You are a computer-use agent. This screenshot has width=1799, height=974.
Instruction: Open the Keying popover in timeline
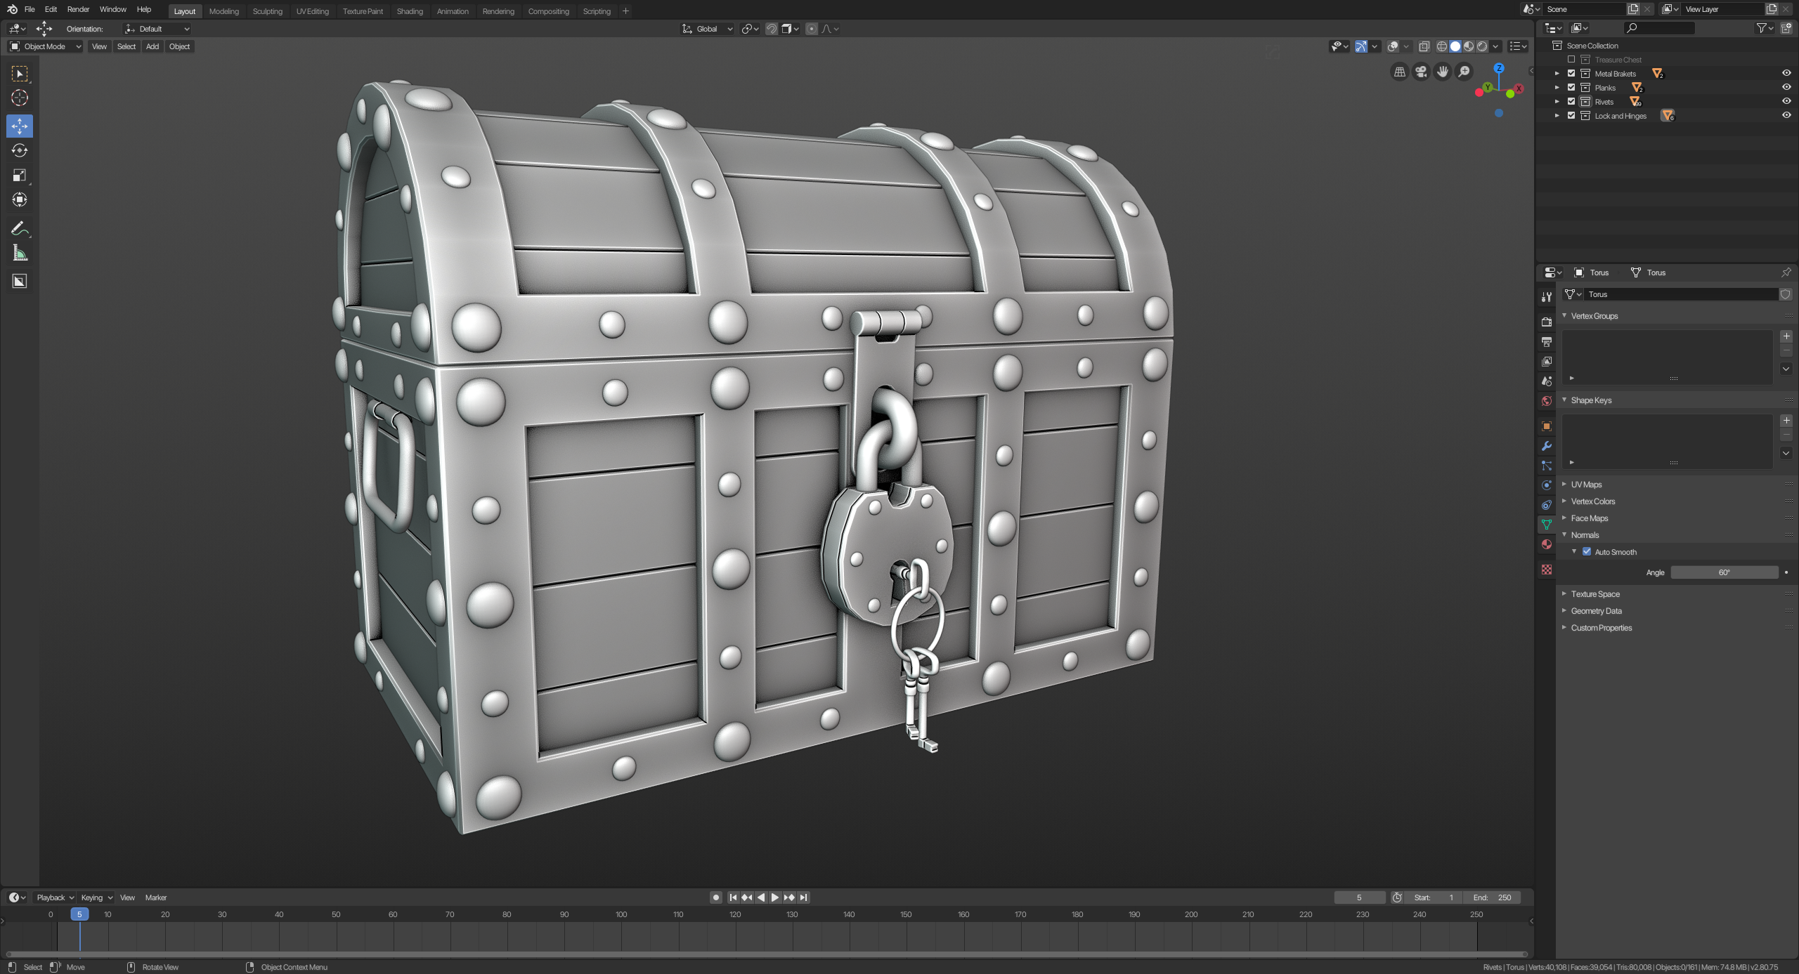[x=96, y=897]
